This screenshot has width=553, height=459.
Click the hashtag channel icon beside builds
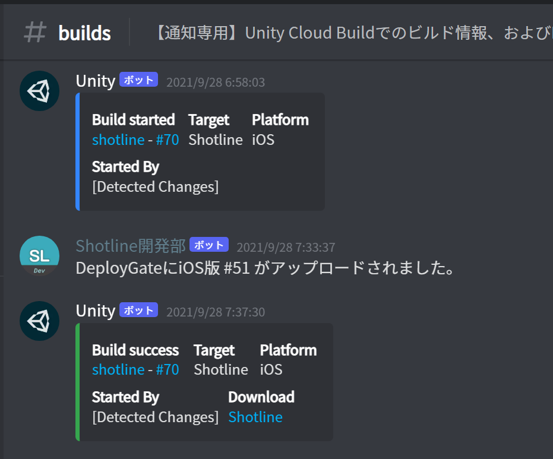click(35, 32)
